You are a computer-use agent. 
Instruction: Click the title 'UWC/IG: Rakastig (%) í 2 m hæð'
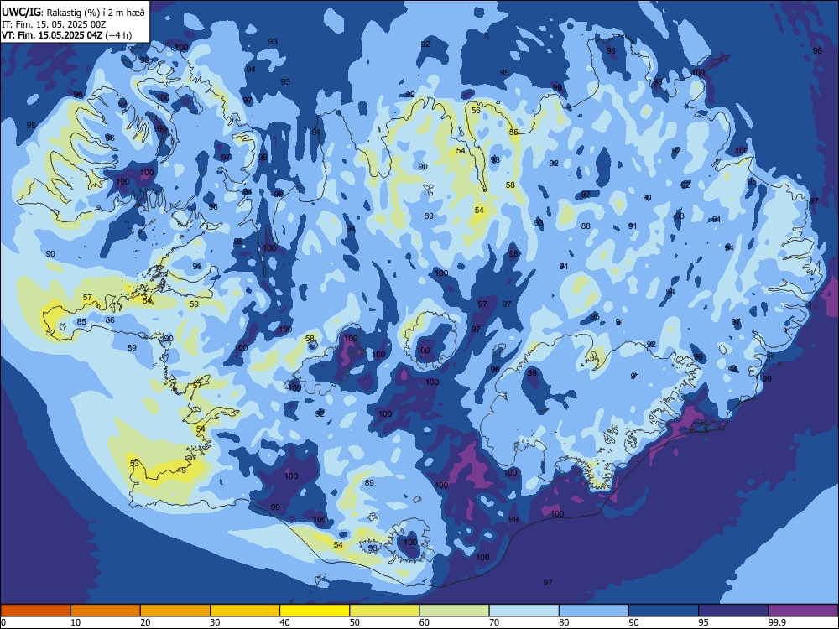coord(73,13)
